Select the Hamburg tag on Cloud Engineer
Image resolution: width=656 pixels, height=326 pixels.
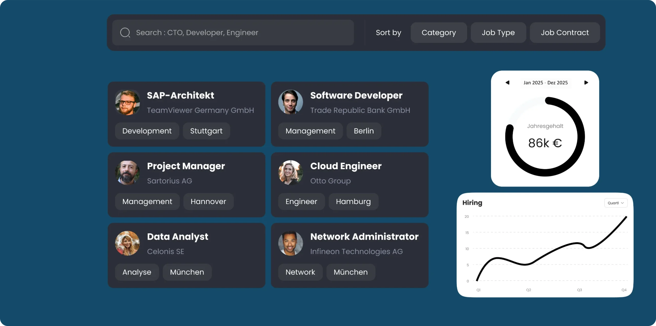click(353, 201)
